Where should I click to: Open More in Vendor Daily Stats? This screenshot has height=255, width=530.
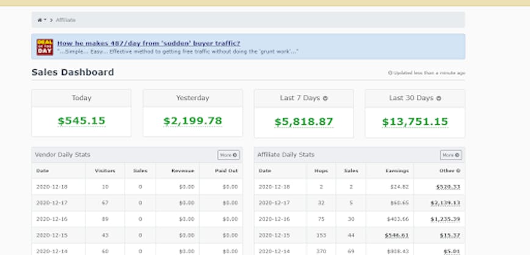tap(228, 155)
